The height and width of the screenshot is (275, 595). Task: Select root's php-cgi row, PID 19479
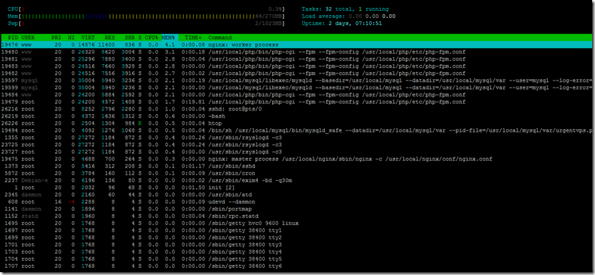tap(296, 102)
